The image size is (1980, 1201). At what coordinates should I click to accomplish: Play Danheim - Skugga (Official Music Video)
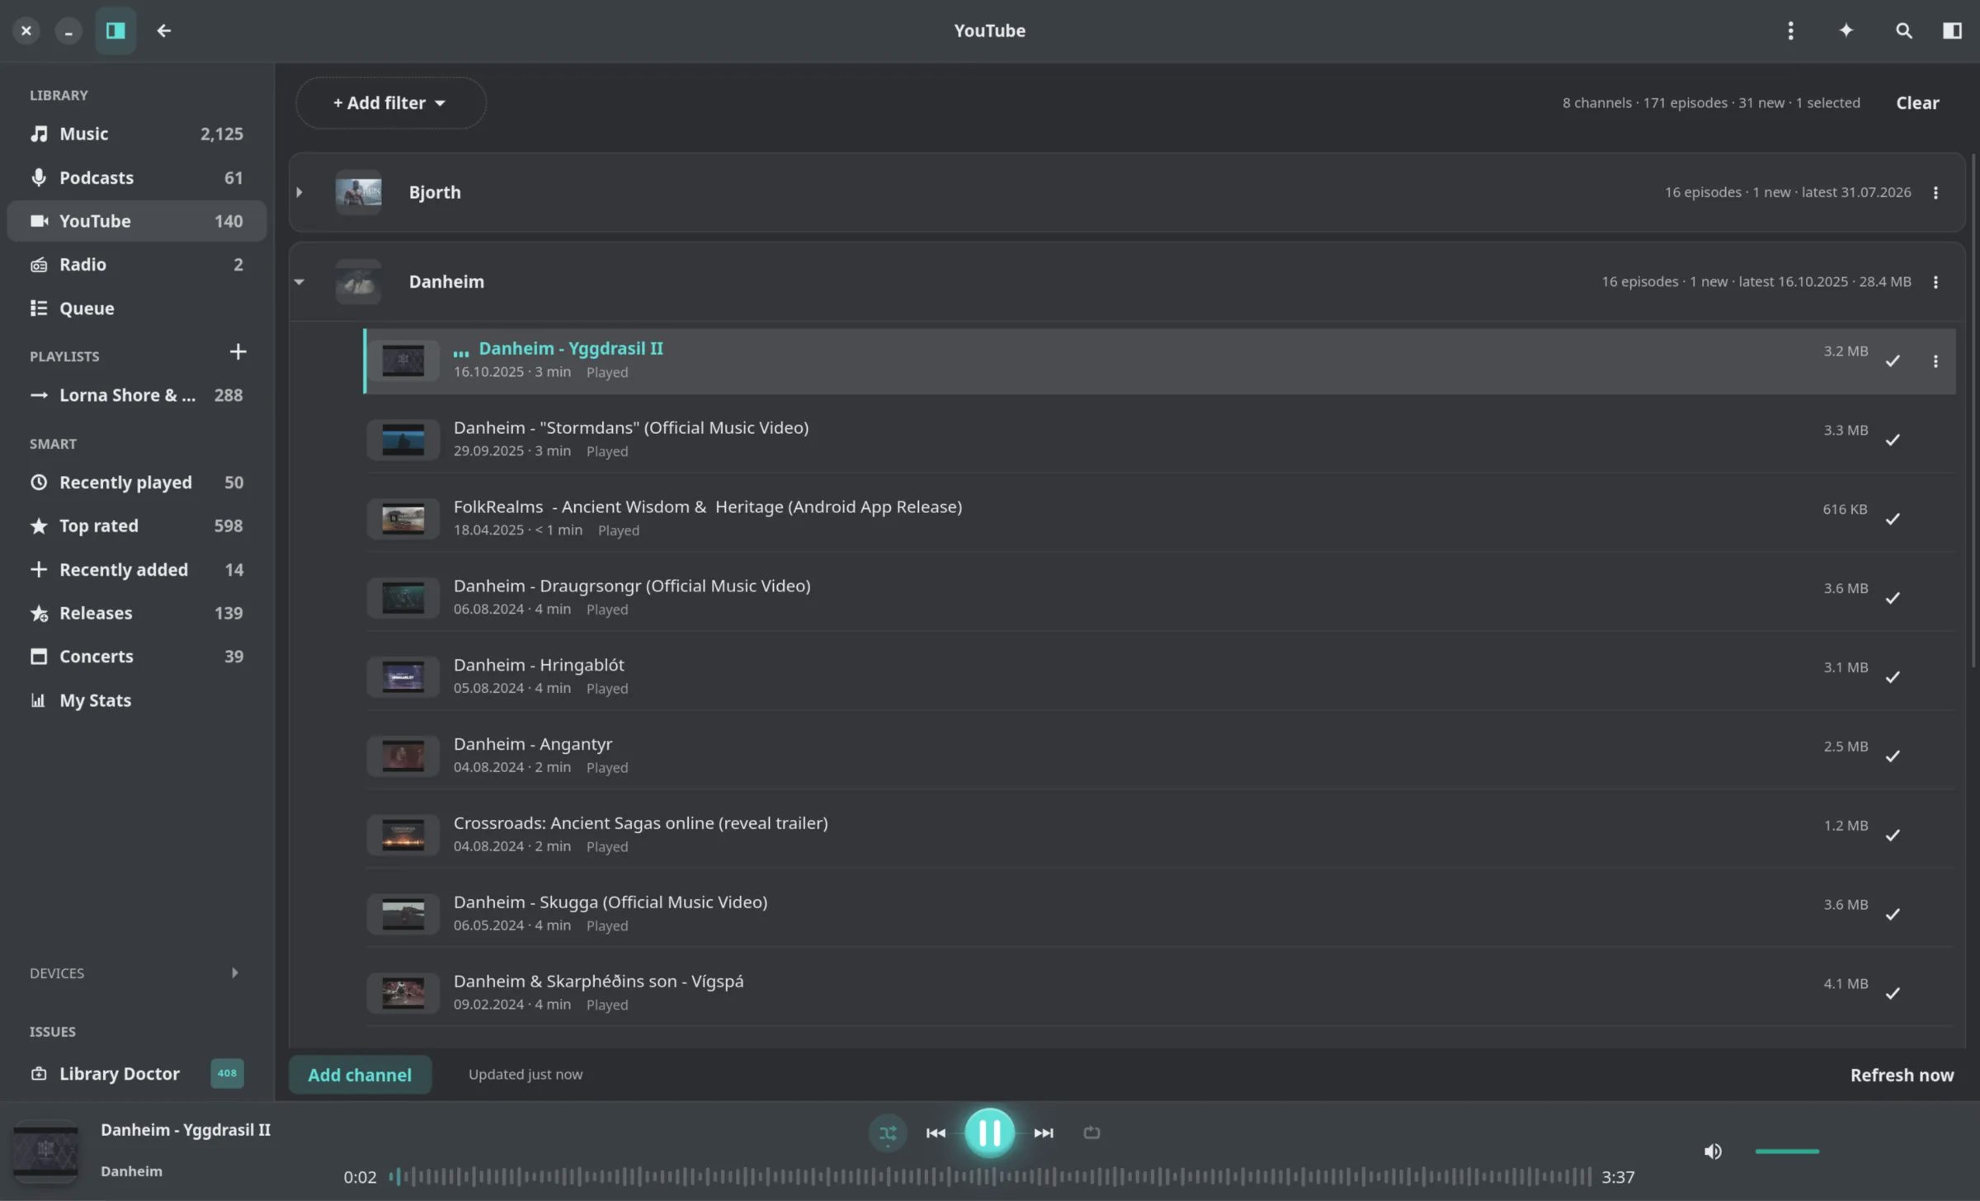click(x=1160, y=913)
